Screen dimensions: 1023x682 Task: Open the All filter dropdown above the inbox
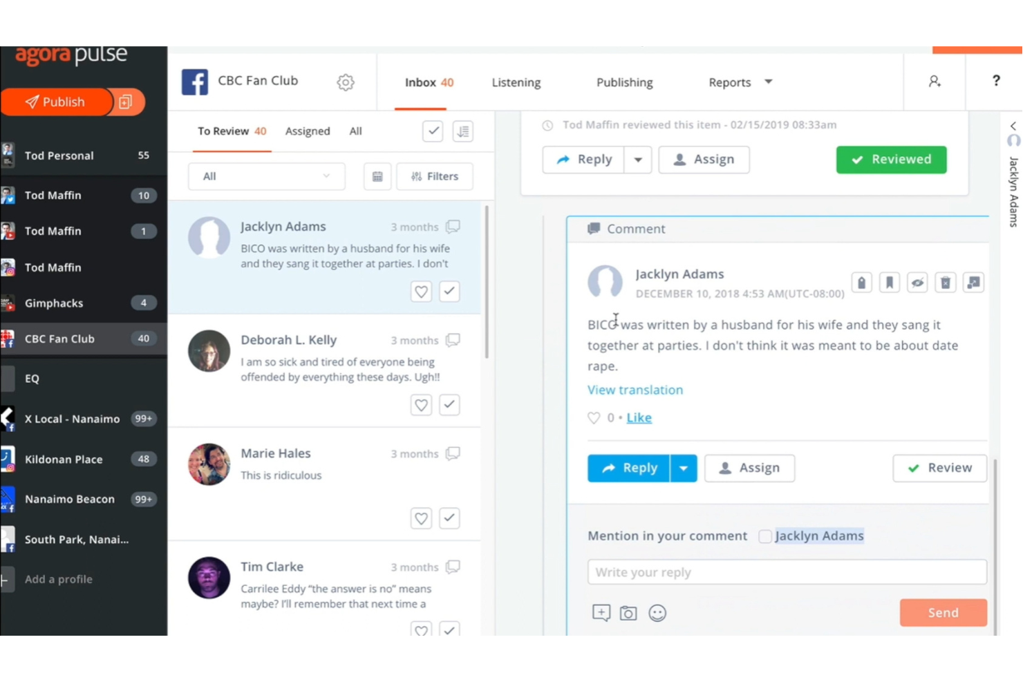tap(266, 176)
